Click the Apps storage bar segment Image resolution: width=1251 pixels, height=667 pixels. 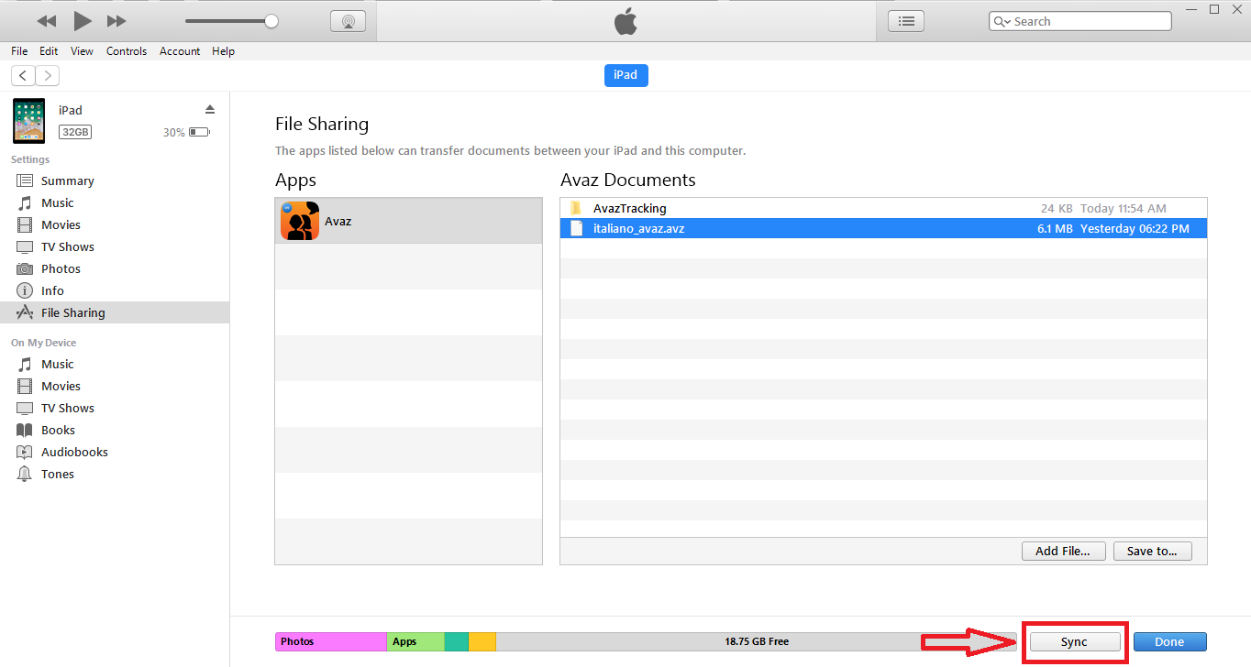pos(415,641)
